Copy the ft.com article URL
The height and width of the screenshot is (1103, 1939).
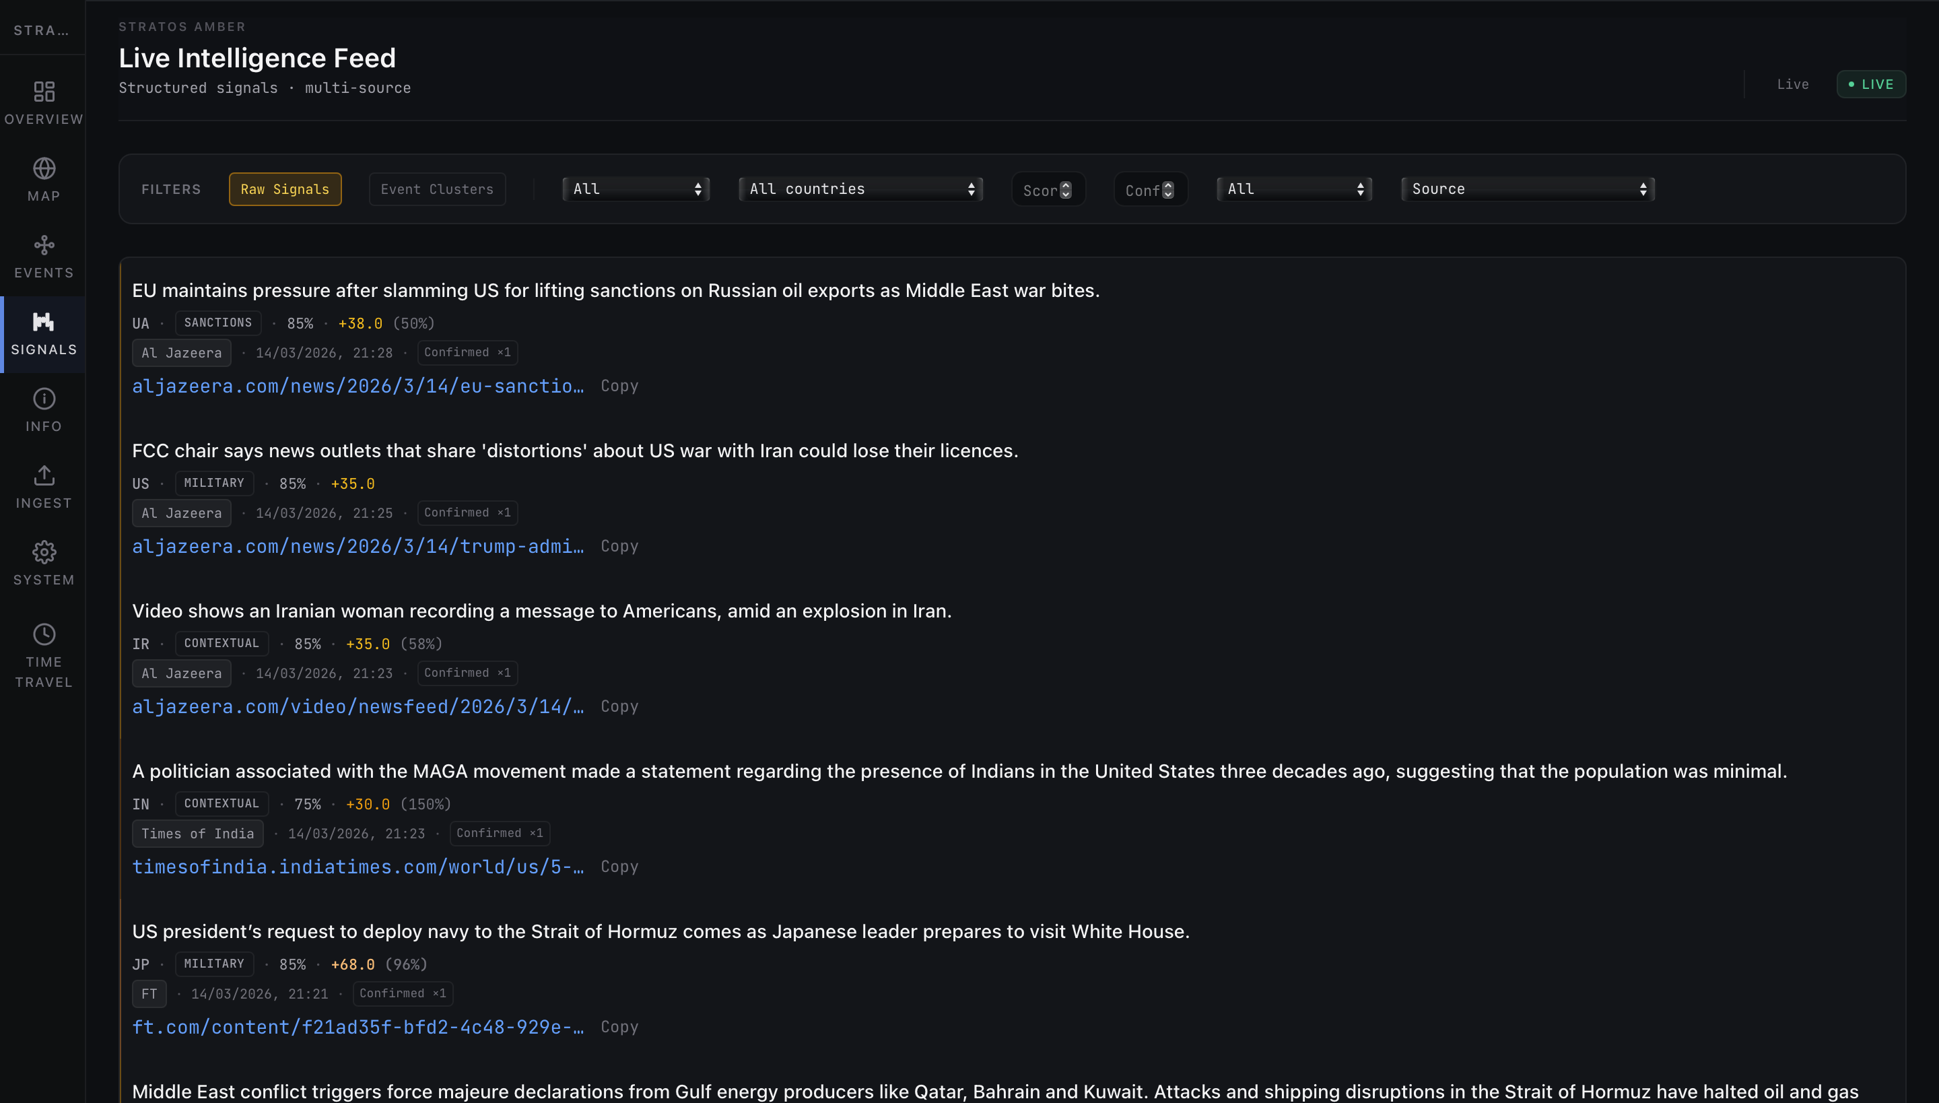tap(619, 1028)
